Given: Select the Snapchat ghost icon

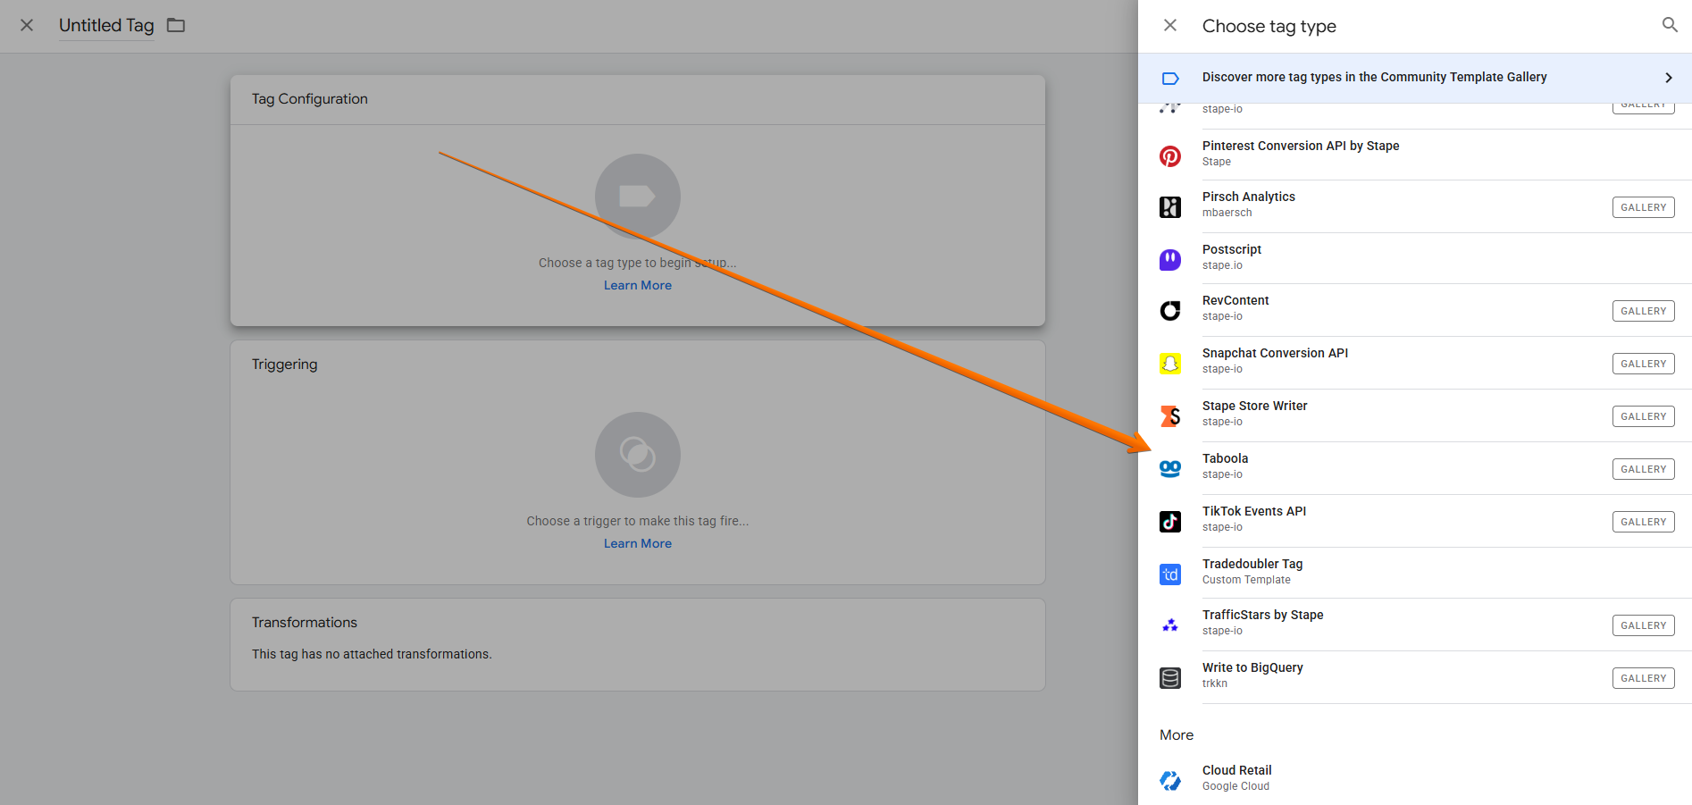Looking at the screenshot, I should pyautogui.click(x=1170, y=364).
